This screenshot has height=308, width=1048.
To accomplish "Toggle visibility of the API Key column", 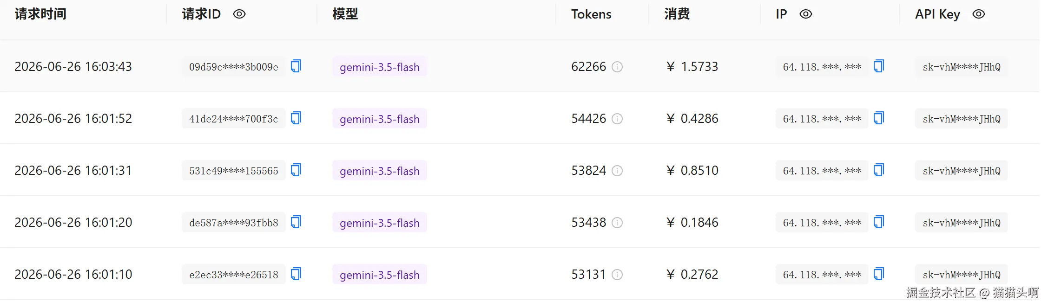I will tap(979, 14).
